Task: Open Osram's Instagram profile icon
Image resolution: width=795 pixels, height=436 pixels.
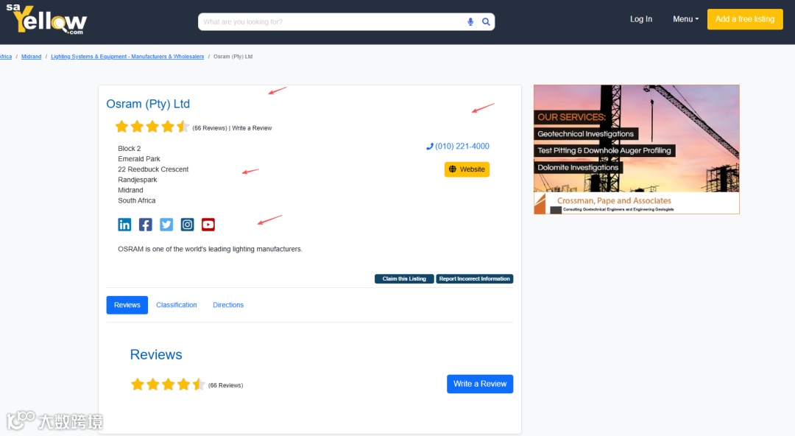Action: [x=187, y=225]
